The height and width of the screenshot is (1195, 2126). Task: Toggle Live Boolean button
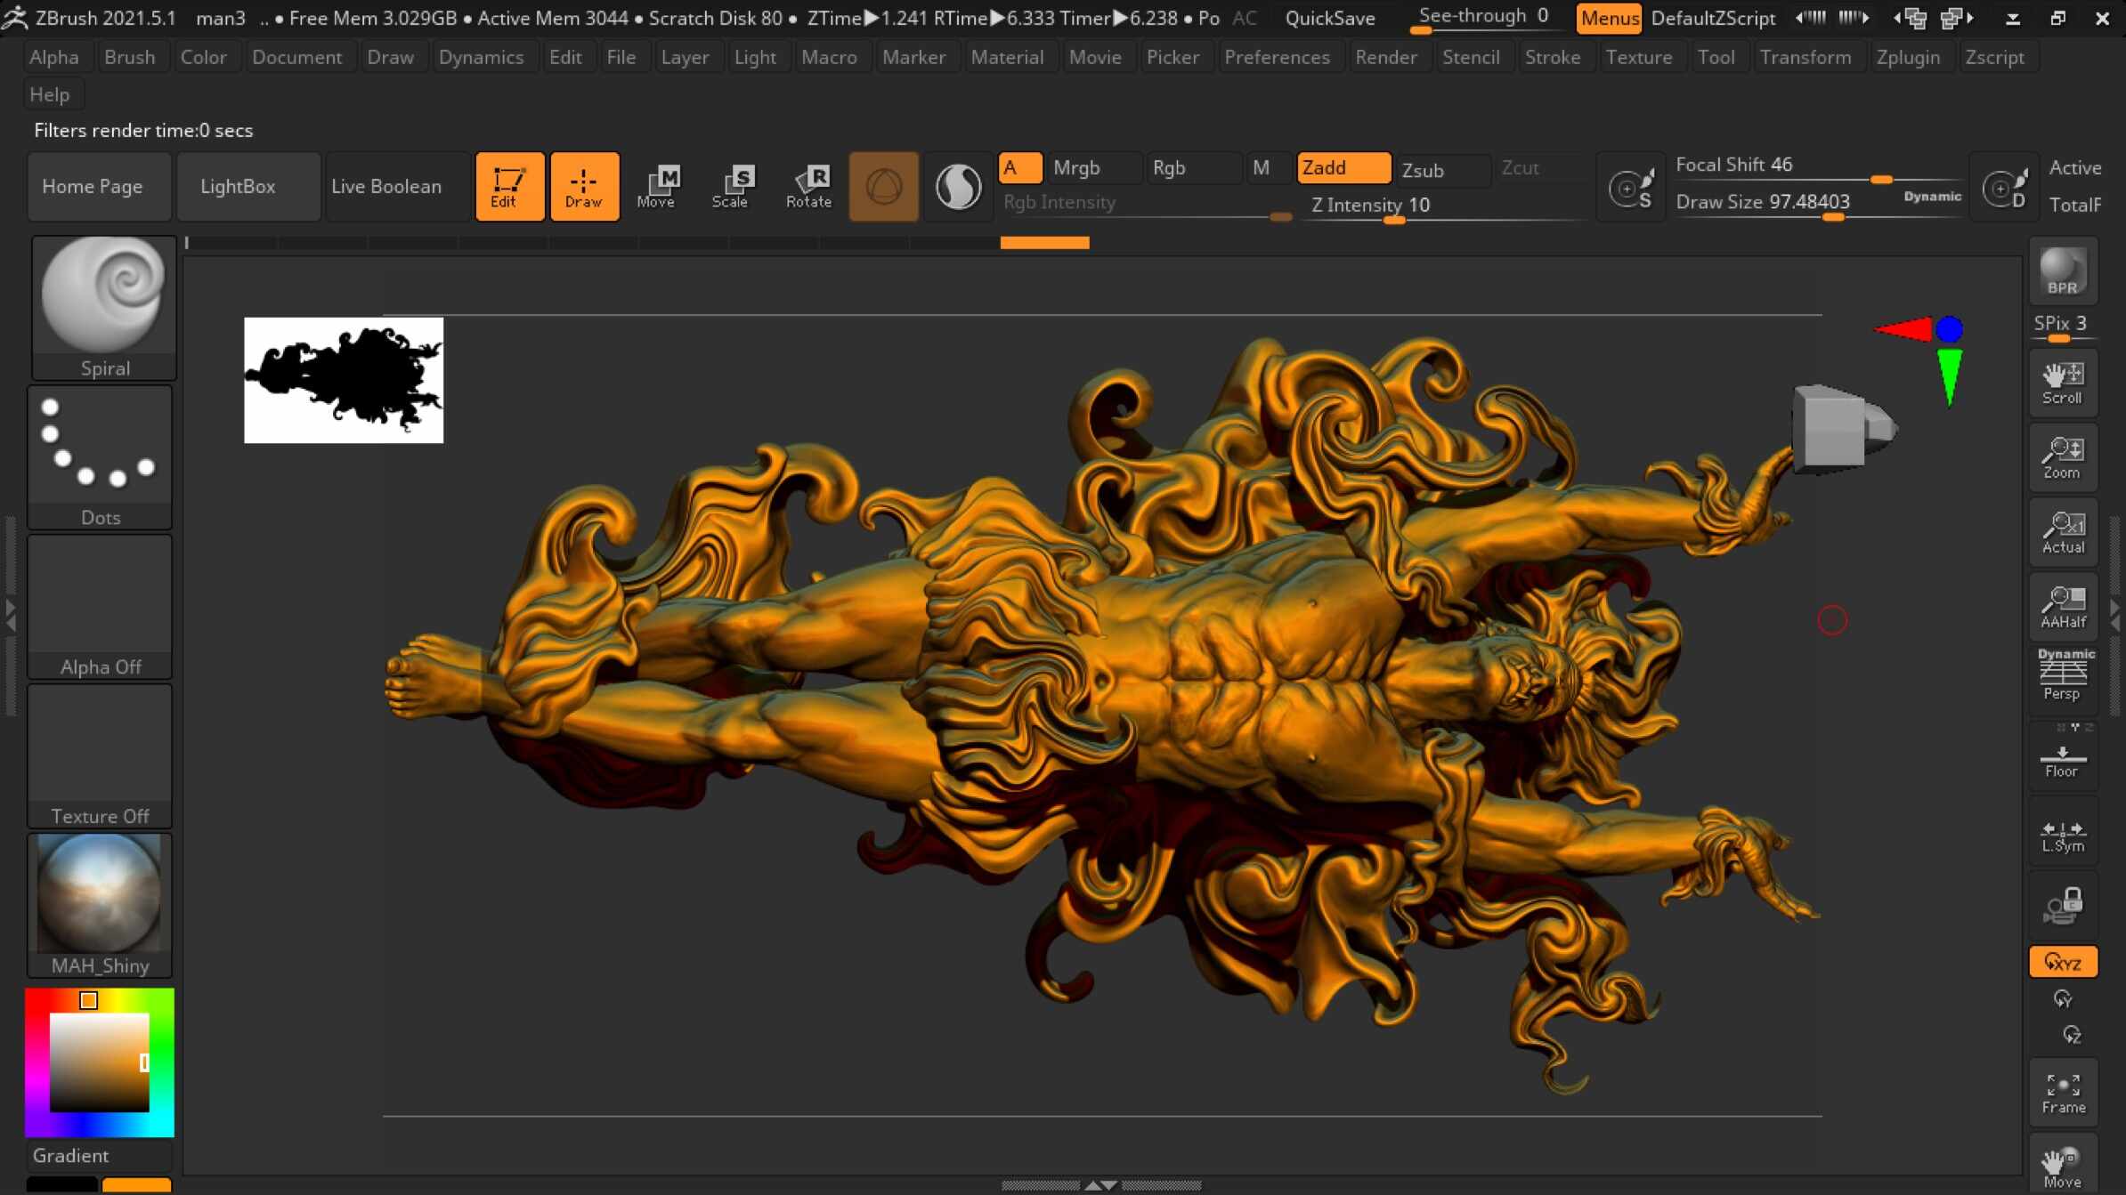(x=398, y=186)
